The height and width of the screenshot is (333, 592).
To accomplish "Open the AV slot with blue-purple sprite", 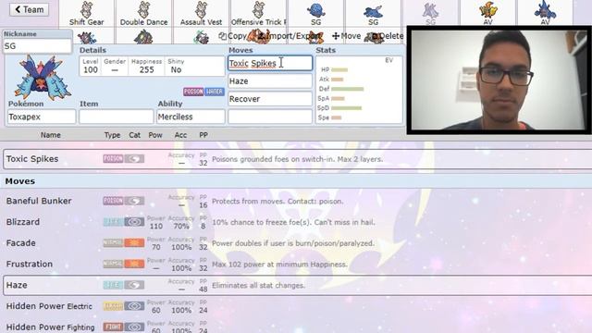I will coord(545,14).
